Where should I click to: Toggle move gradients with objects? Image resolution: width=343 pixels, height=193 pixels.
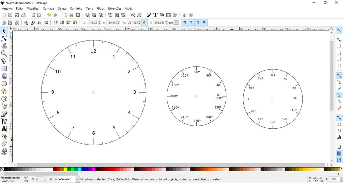198,23
